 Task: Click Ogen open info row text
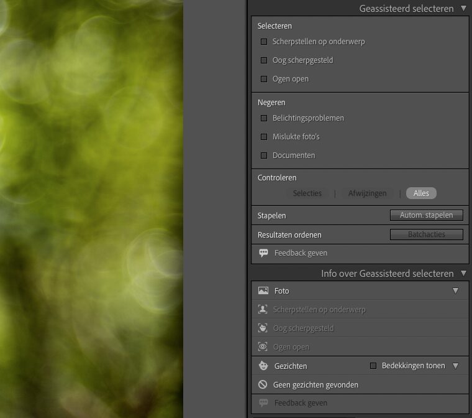tap(291, 347)
